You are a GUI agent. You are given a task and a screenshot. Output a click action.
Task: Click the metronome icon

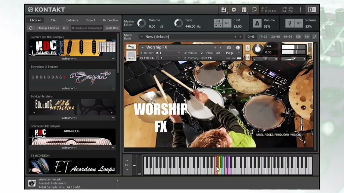[x=257, y=23]
